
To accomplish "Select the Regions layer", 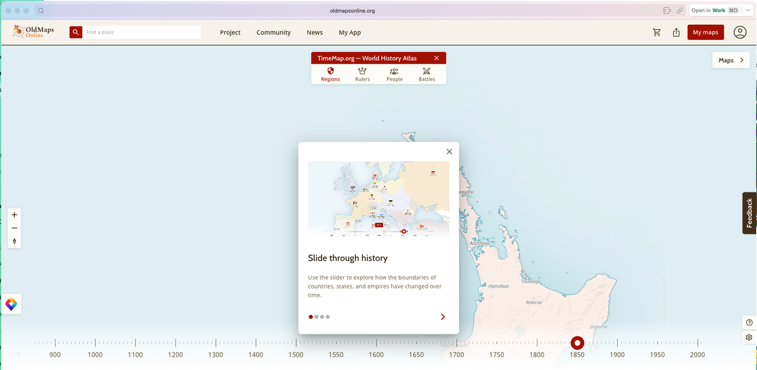I will (x=330, y=75).
